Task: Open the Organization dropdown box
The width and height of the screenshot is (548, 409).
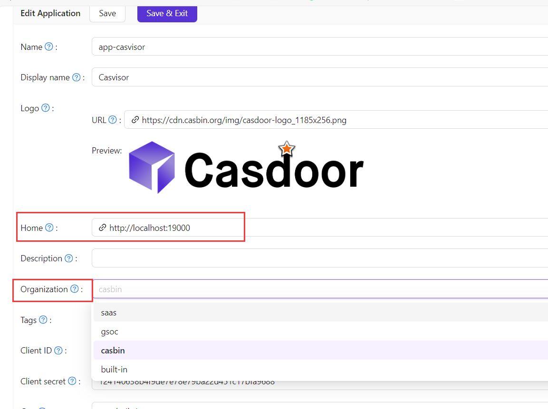Action: tap(318, 289)
